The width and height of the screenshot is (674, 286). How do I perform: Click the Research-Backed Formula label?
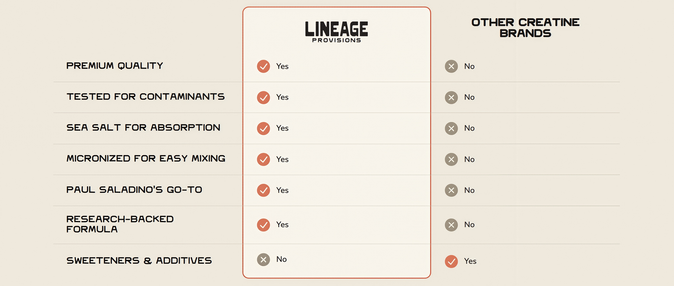click(120, 224)
